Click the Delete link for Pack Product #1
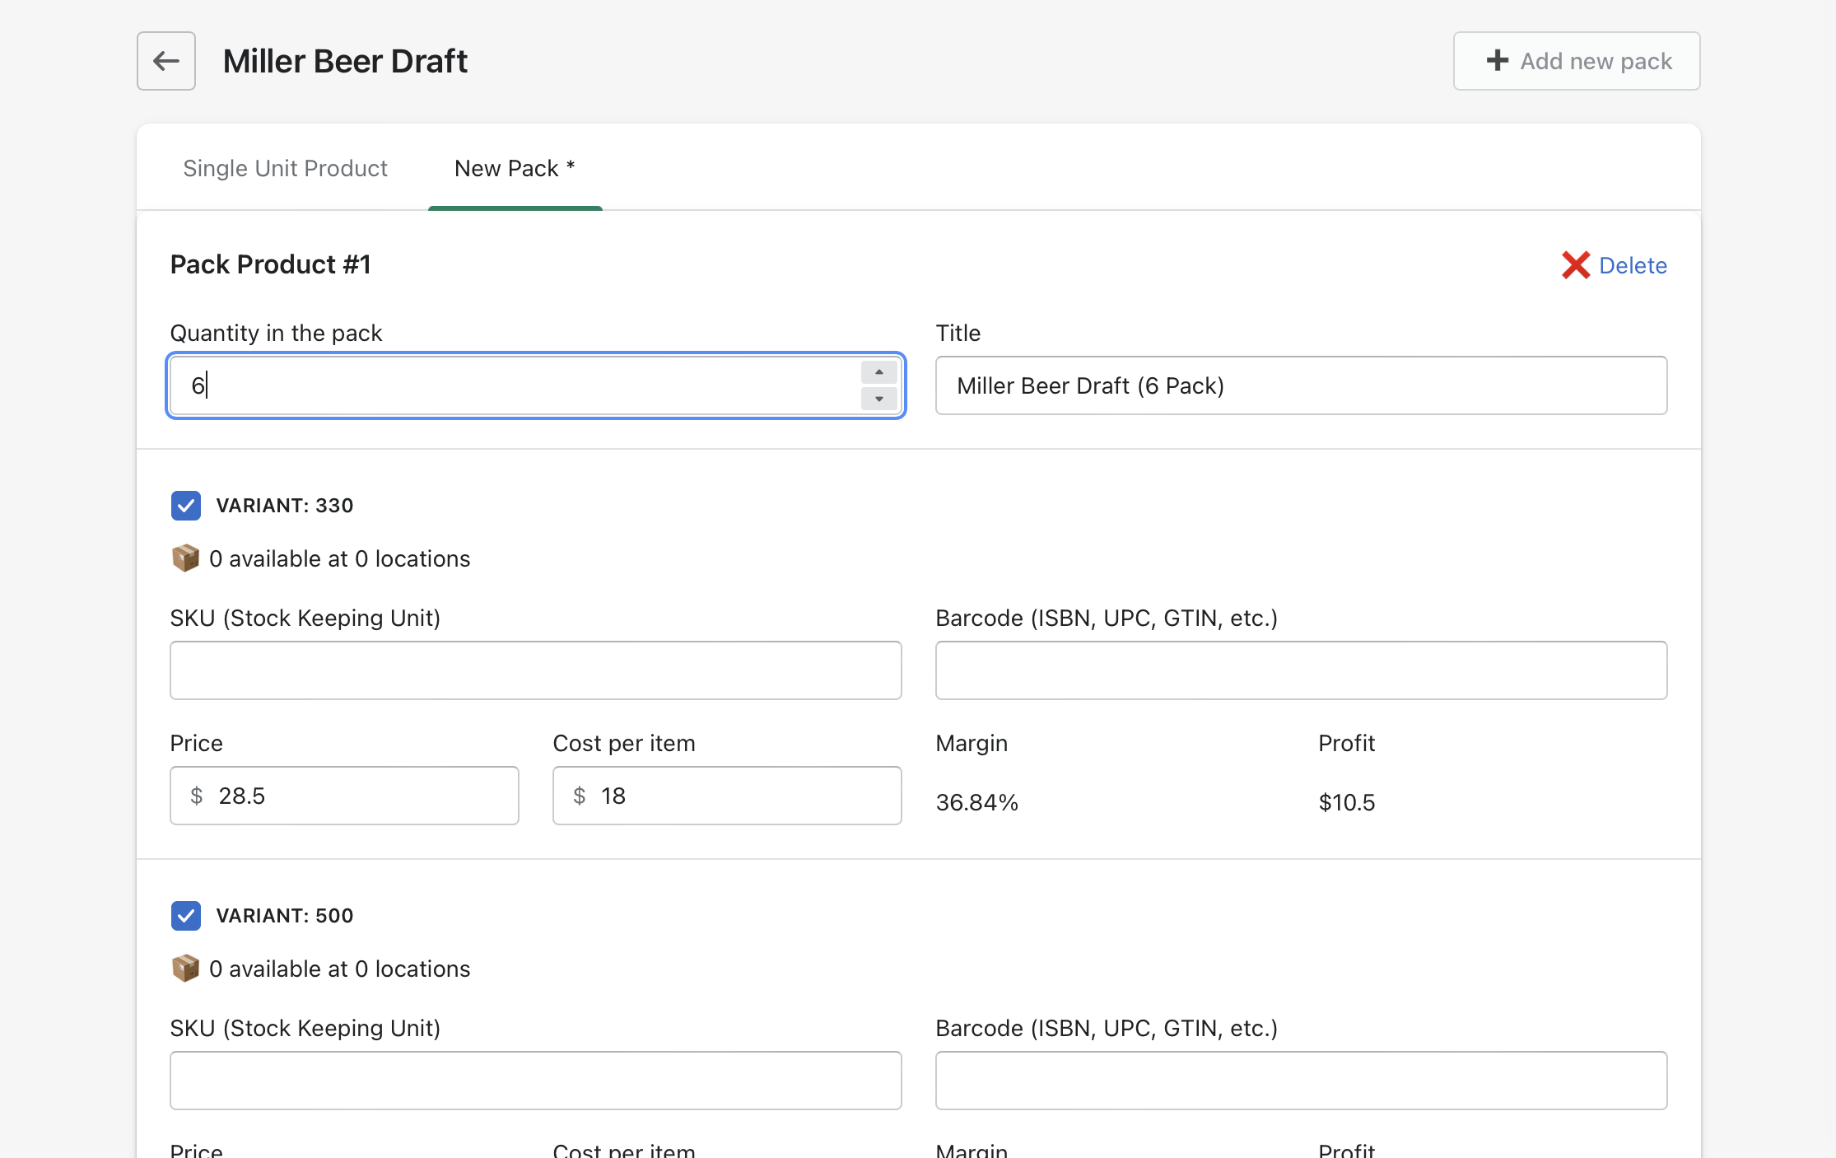Viewport: 1836px width, 1158px height. (x=1633, y=265)
